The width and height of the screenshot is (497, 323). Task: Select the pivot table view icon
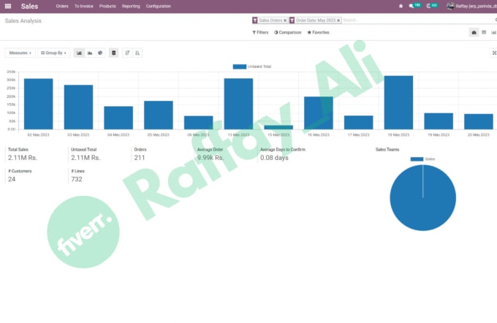[484, 32]
